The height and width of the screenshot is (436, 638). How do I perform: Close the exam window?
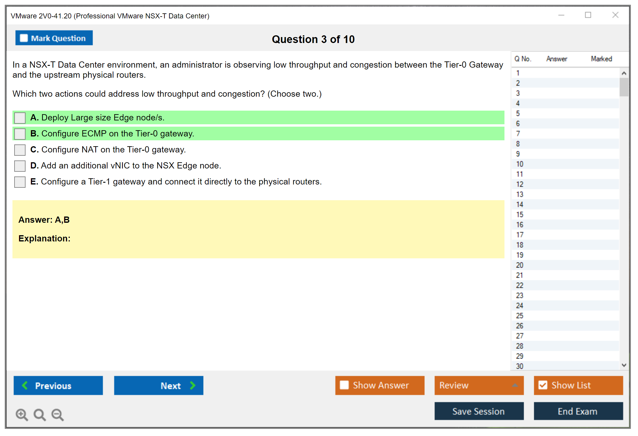(x=615, y=15)
